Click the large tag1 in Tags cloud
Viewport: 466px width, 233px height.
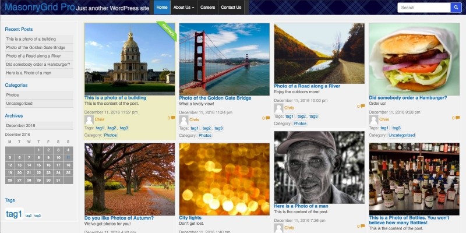click(14, 214)
